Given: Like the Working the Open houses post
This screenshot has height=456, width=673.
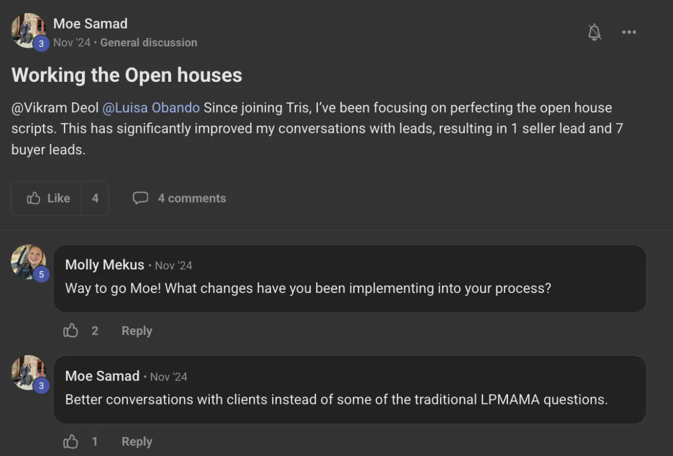Looking at the screenshot, I should click(x=47, y=198).
